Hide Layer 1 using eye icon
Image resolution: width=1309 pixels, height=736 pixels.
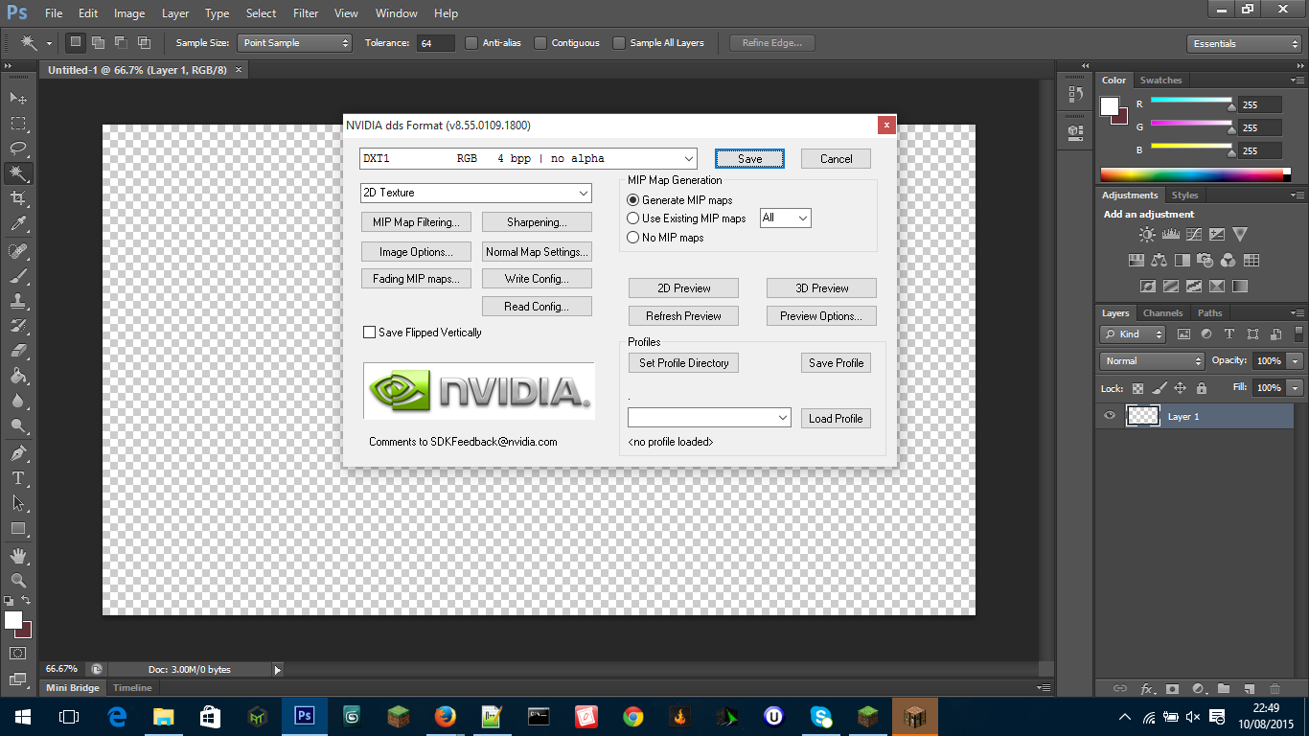point(1110,416)
